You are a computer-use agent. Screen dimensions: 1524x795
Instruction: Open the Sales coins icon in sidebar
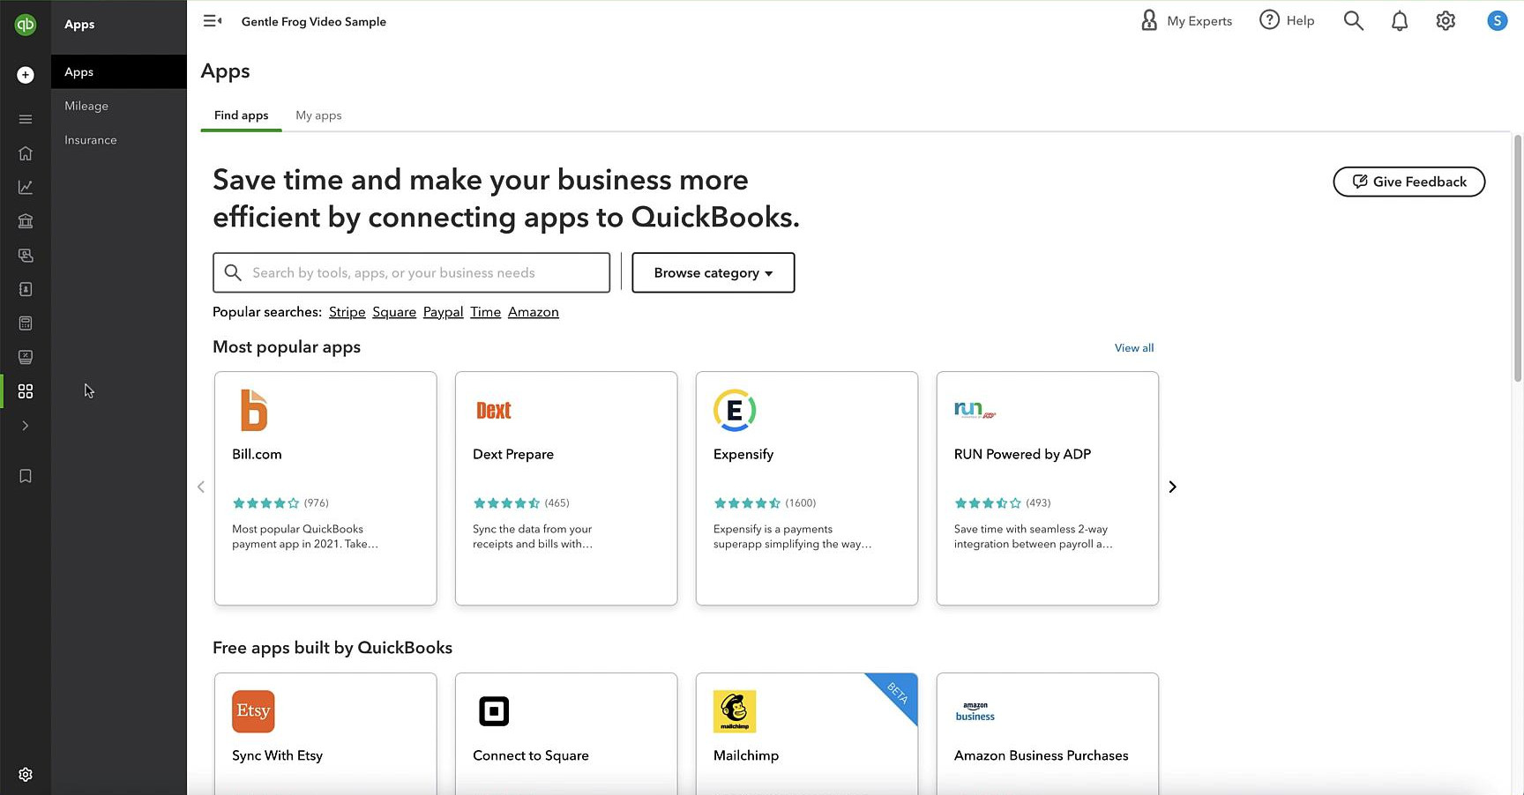coord(26,256)
